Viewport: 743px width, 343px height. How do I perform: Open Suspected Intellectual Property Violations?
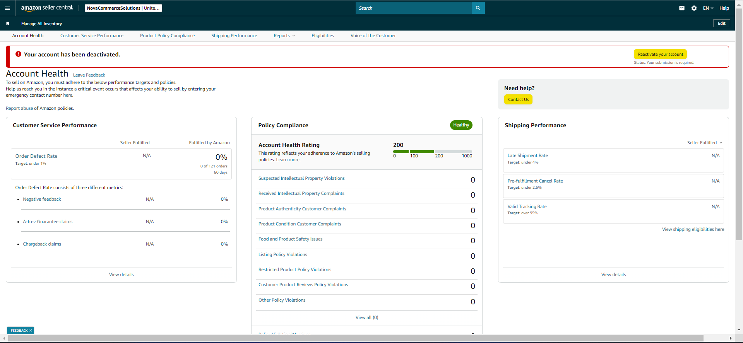click(301, 178)
